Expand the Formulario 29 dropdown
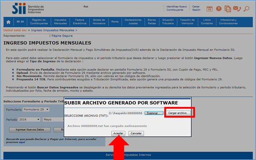 (x=36, y=109)
